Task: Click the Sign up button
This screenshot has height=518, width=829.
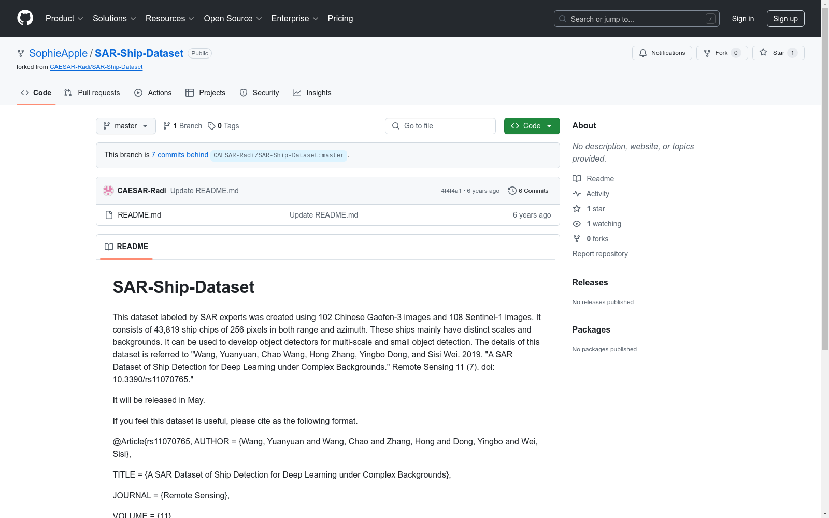Action: click(x=785, y=19)
